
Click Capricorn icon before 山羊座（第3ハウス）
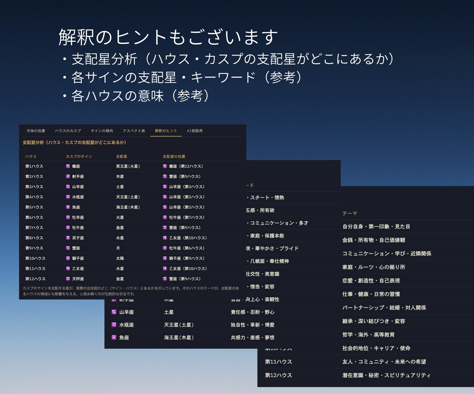click(165, 187)
